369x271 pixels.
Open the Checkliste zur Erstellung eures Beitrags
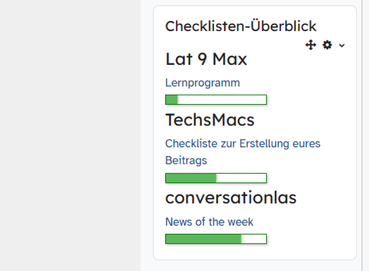point(242,143)
